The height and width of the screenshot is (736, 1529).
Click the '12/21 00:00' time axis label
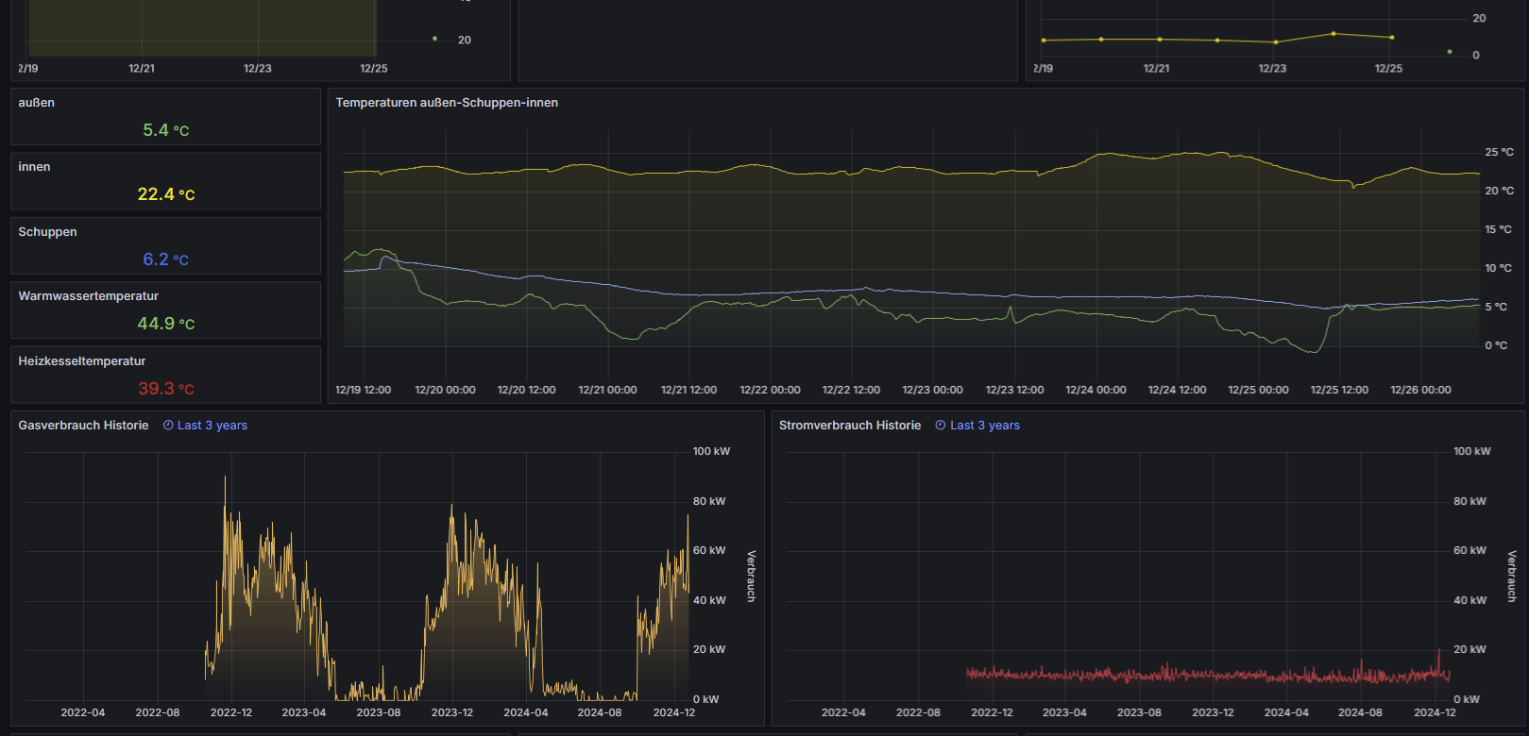pyautogui.click(x=608, y=390)
